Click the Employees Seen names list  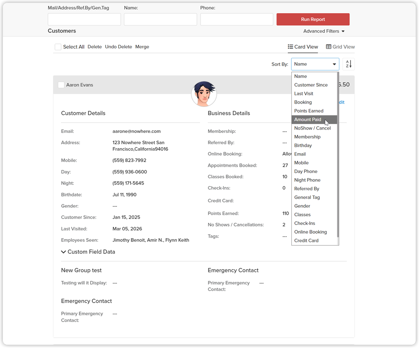click(x=151, y=240)
